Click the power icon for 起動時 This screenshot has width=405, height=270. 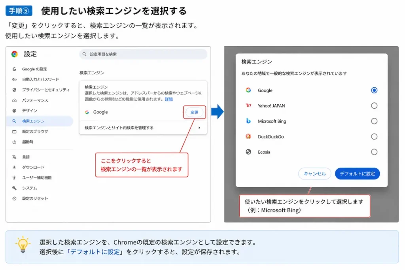(14, 142)
